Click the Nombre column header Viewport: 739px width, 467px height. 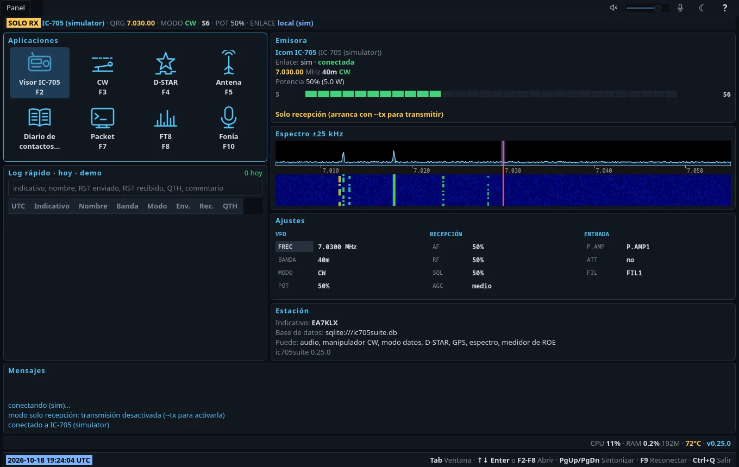click(93, 206)
